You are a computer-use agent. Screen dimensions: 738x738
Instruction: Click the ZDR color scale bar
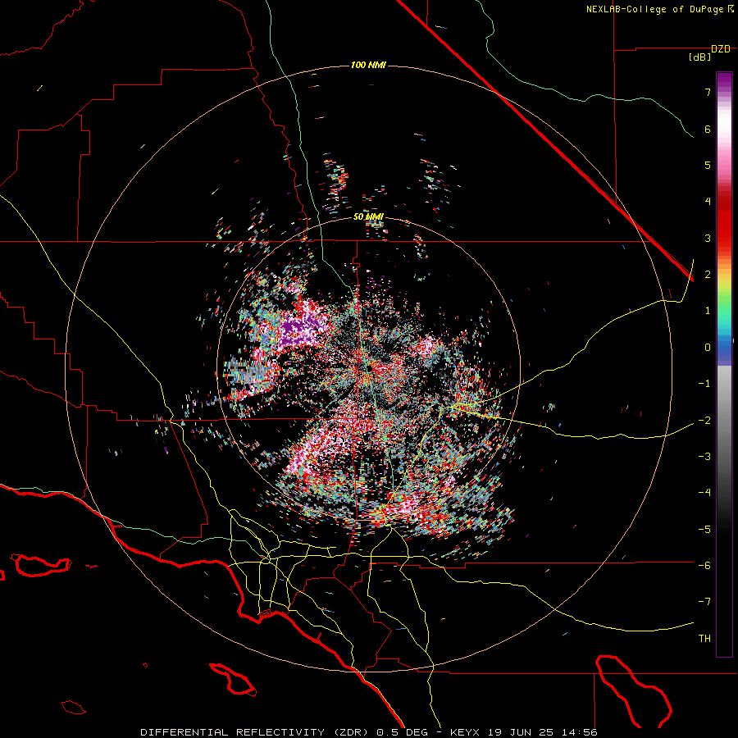pos(724,364)
